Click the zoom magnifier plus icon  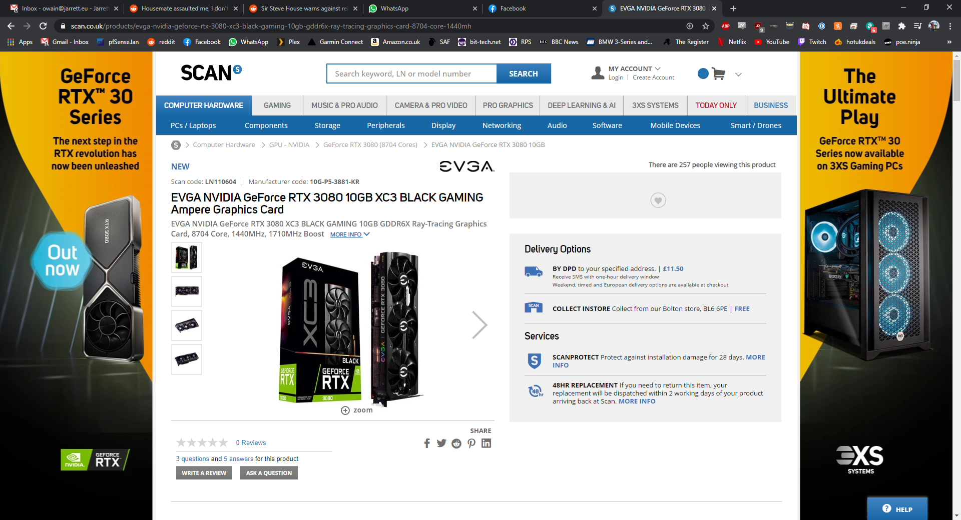coord(345,410)
